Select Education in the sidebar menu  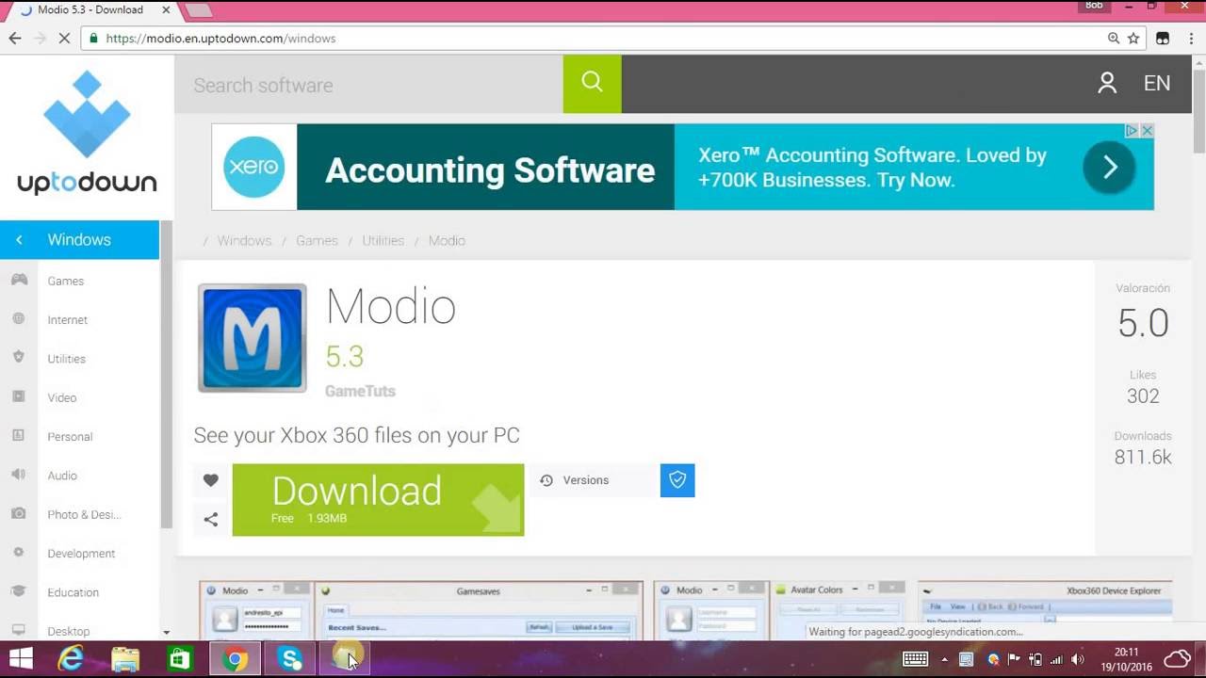(73, 591)
